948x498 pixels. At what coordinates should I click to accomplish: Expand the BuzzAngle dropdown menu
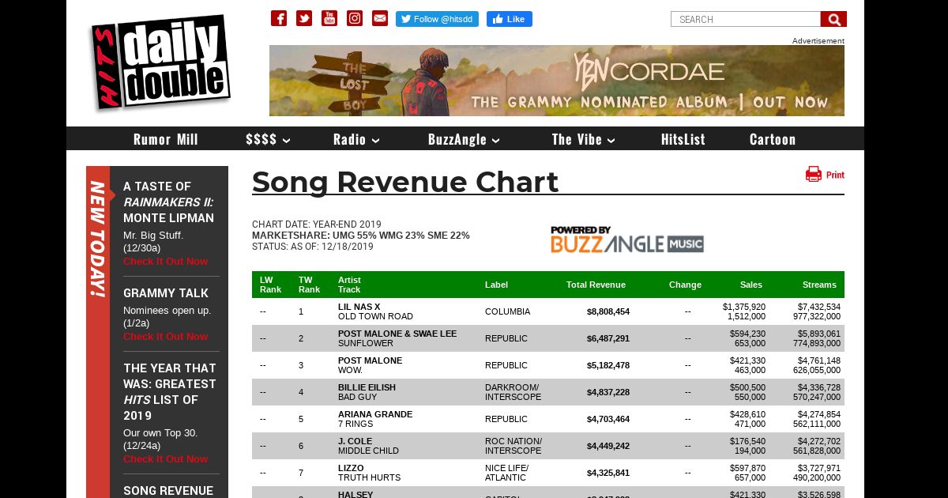[x=464, y=139]
